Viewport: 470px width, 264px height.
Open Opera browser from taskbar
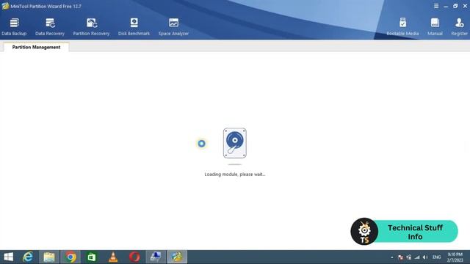(x=134, y=257)
